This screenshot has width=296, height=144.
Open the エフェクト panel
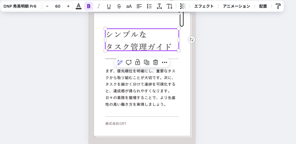[x=204, y=6]
